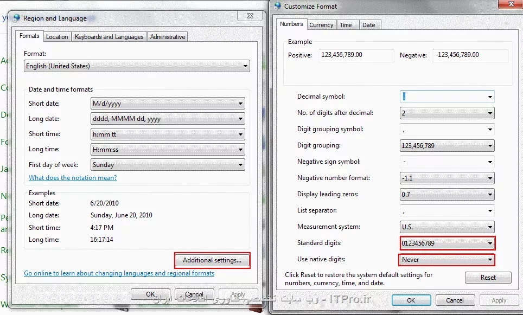
Task: Click the Short date example 6/20/2010
Action: pos(104,203)
